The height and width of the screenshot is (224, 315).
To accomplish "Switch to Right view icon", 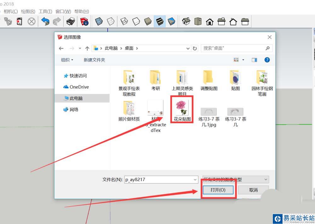I will (221, 21).
